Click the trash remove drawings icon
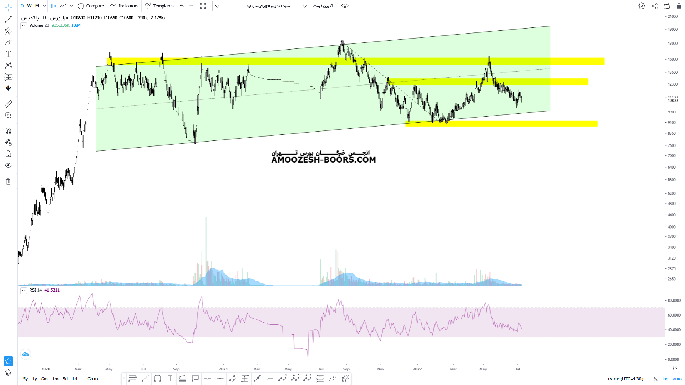Image resolution: width=685 pixels, height=385 pixels. pyautogui.click(x=8, y=181)
